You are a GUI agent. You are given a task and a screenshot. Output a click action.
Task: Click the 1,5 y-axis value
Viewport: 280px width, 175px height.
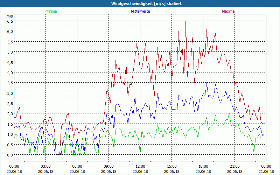[10, 124]
